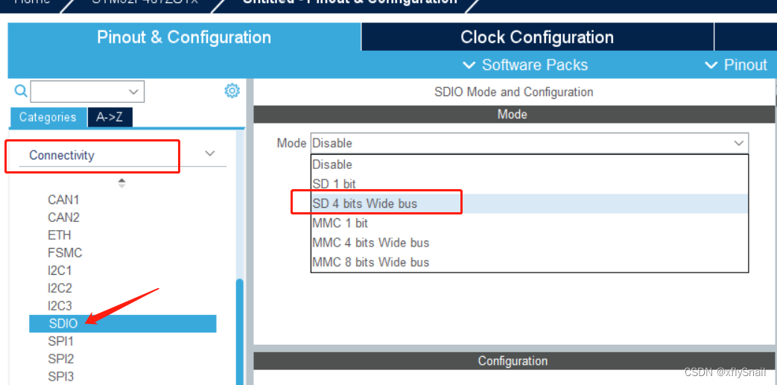777x385 pixels.
Task: Select the FSMC peripheral
Action: point(65,252)
